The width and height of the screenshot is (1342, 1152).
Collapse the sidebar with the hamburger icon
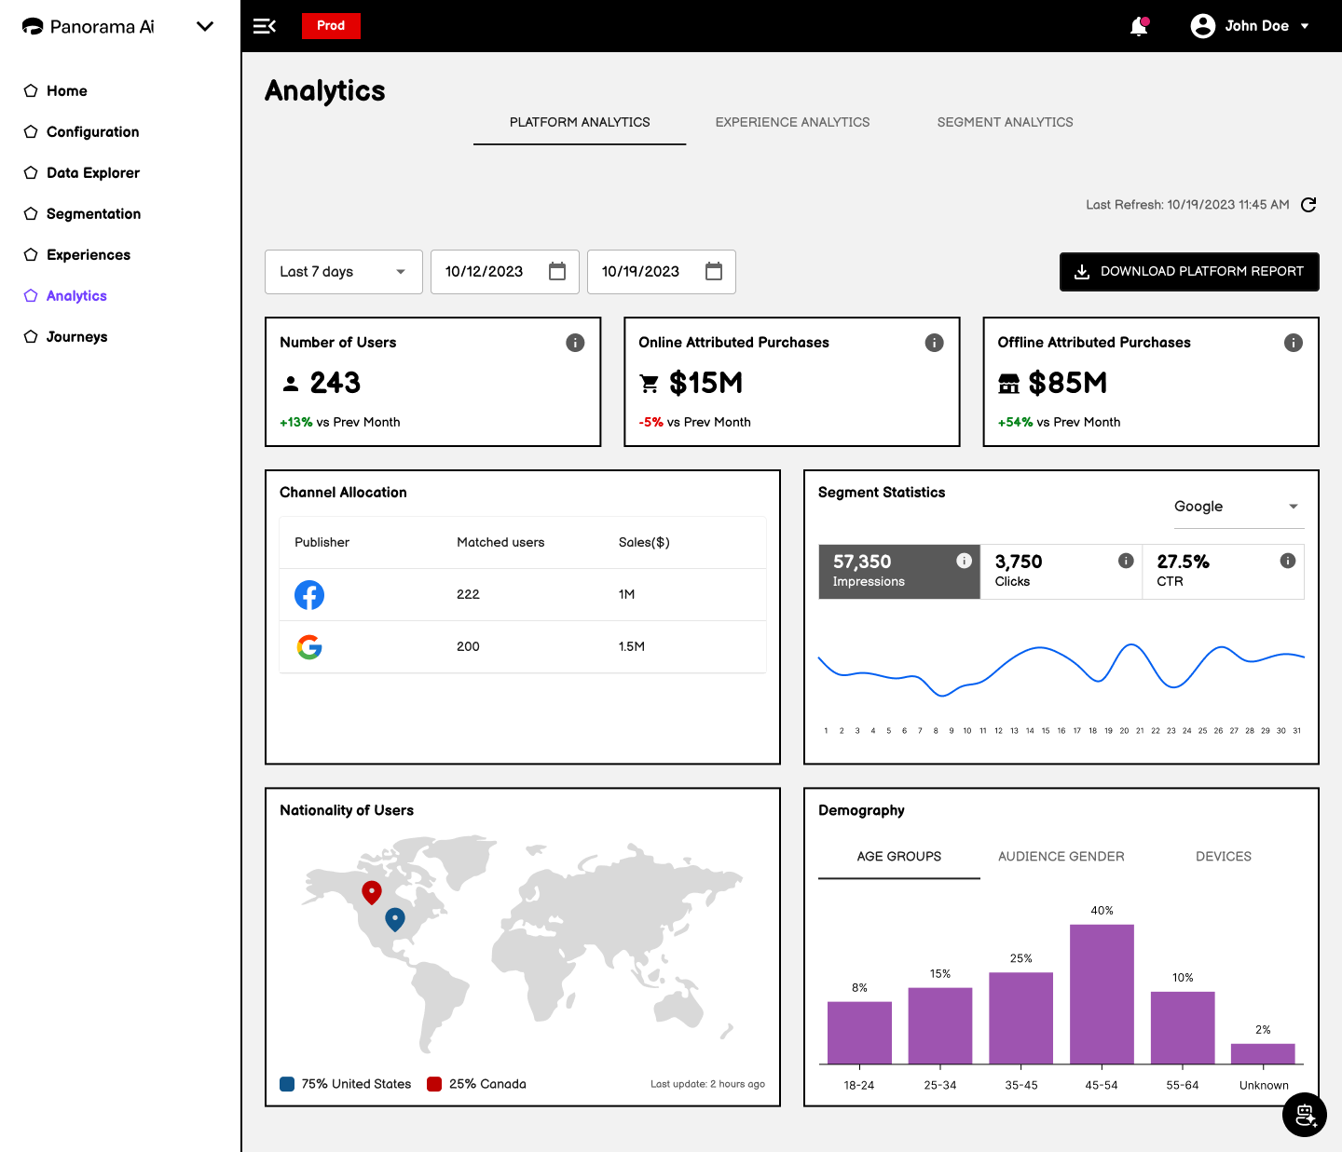[x=265, y=26]
